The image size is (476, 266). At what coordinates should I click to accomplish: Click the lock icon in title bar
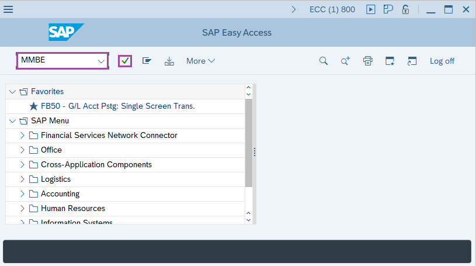(x=405, y=9)
